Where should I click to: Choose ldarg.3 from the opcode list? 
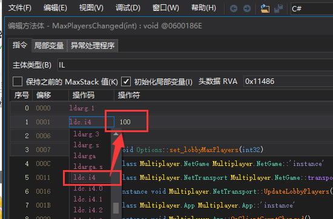(x=86, y=134)
